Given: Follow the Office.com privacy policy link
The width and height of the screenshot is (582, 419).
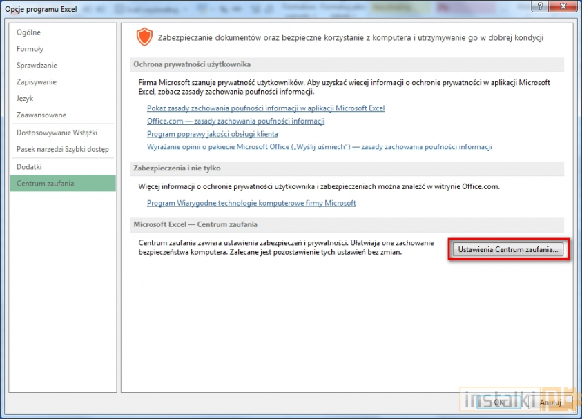Looking at the screenshot, I should pos(236,121).
